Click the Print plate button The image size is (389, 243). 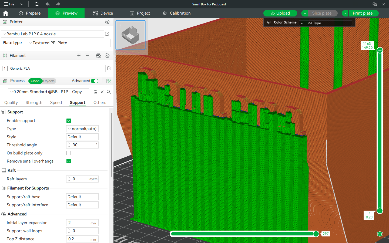363,13
